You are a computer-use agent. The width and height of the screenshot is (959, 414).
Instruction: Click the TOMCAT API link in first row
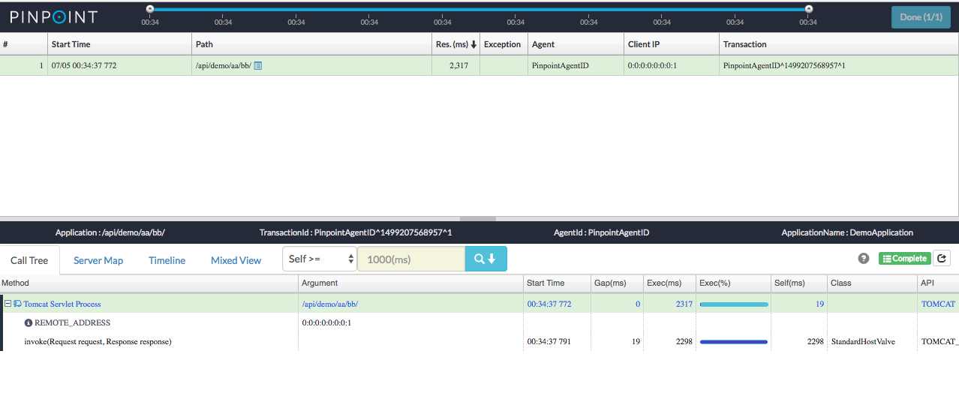coord(938,304)
